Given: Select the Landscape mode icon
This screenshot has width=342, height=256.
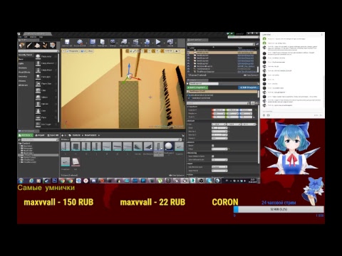Looking at the screenshot, I should point(37,45).
